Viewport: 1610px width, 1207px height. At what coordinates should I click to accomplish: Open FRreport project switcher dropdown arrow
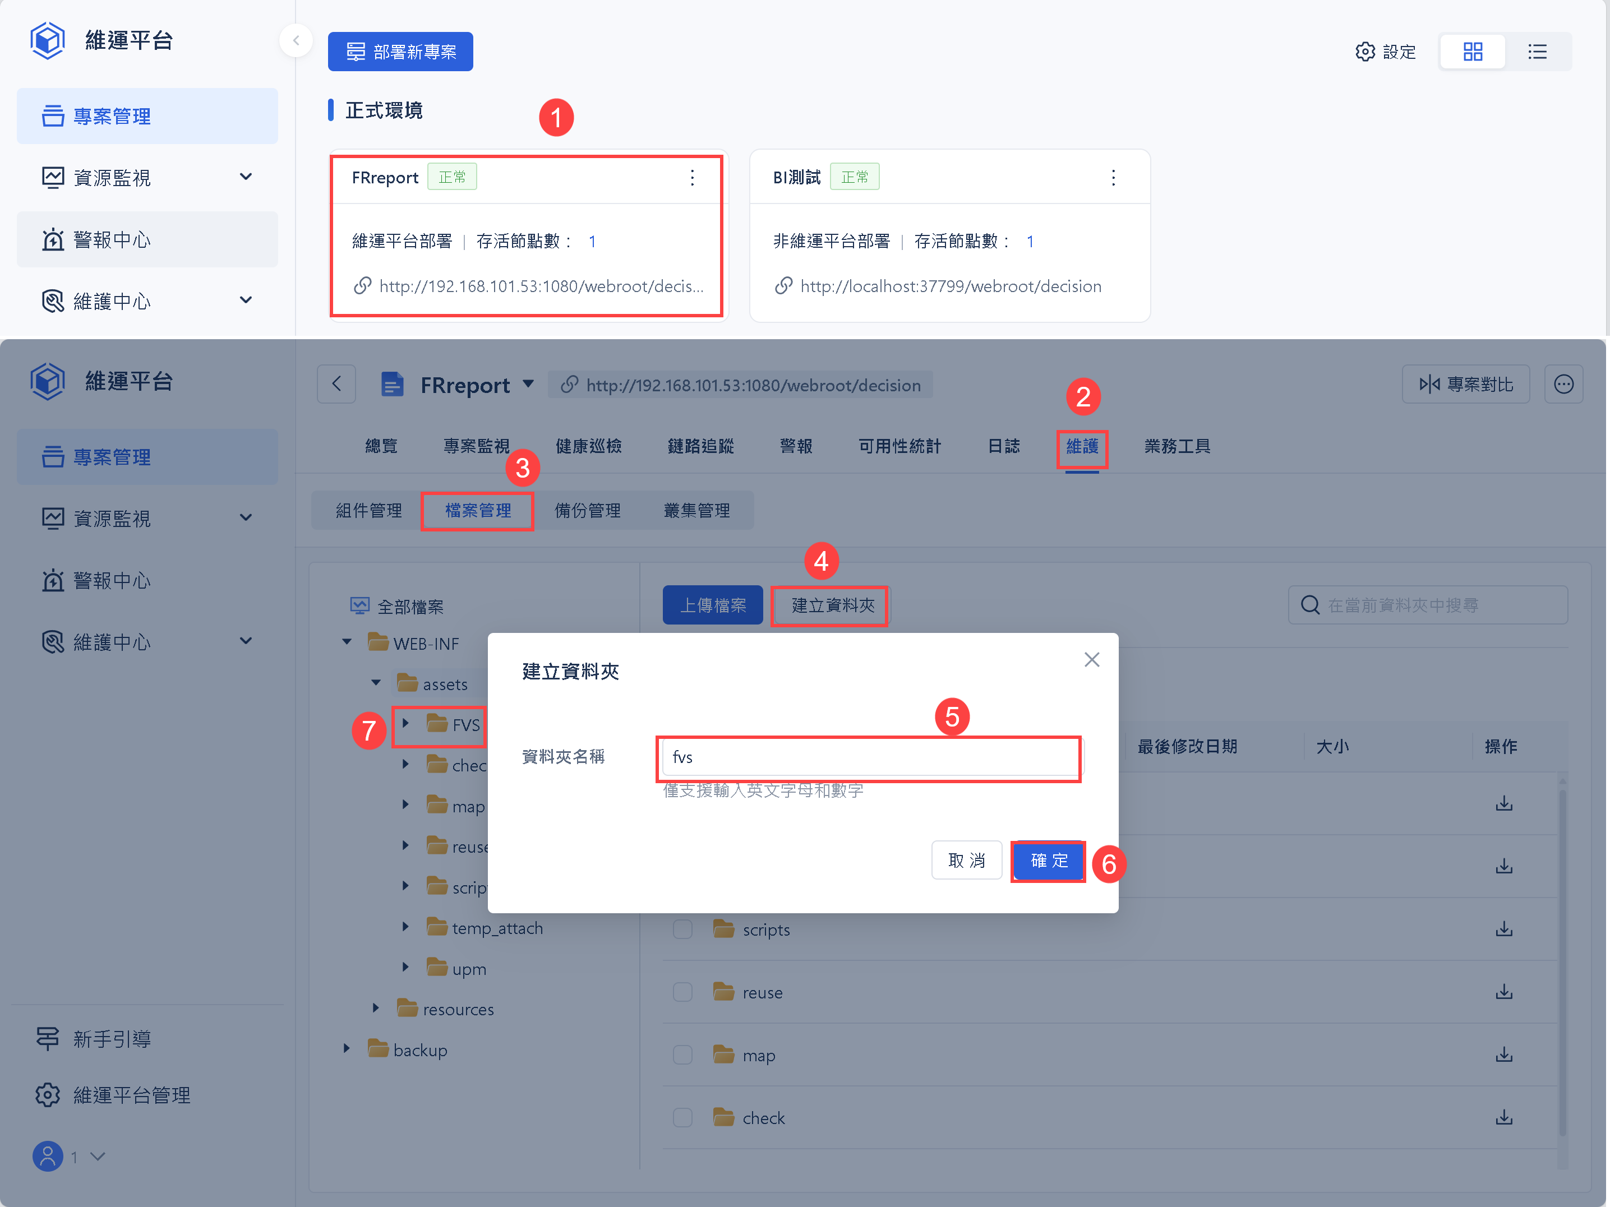[x=528, y=384]
